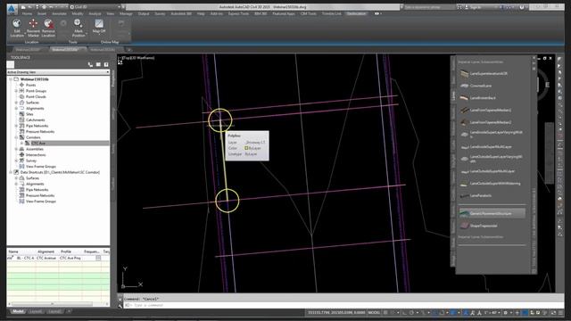Open the AutoCAD application menu button
571x321 pixels.
point(12,9)
